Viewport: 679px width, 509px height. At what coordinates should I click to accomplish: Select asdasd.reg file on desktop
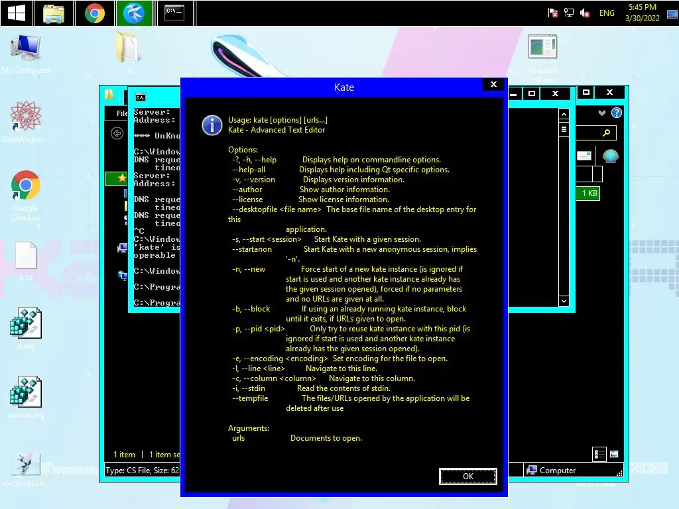pyautogui.click(x=26, y=398)
